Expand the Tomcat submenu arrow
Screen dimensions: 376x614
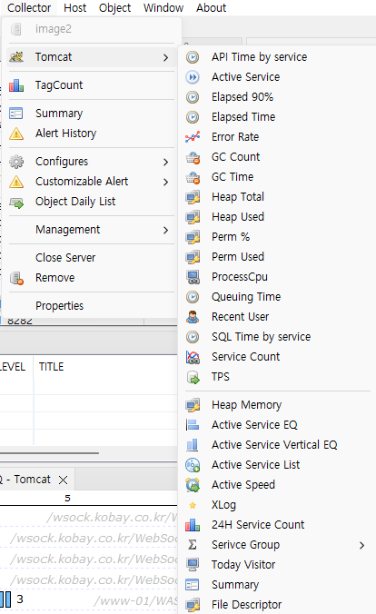(x=165, y=57)
